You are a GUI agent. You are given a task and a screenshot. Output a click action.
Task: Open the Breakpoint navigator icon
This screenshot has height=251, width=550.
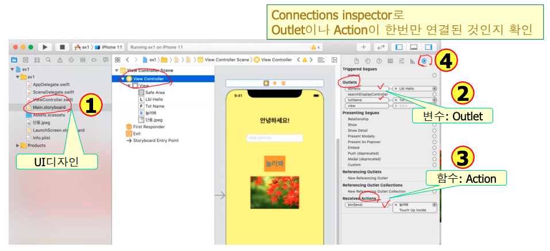(x=94, y=60)
